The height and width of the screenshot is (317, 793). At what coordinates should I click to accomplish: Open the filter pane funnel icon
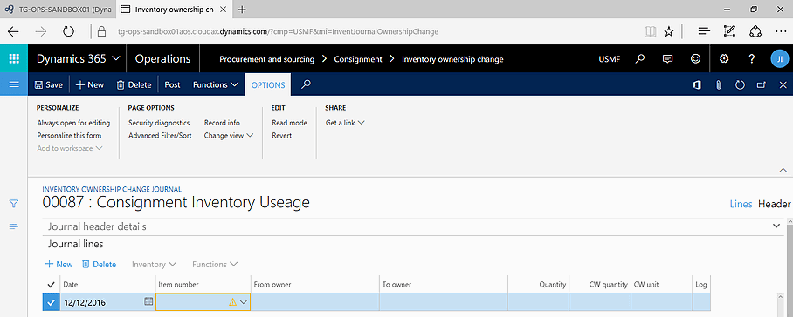(x=14, y=204)
